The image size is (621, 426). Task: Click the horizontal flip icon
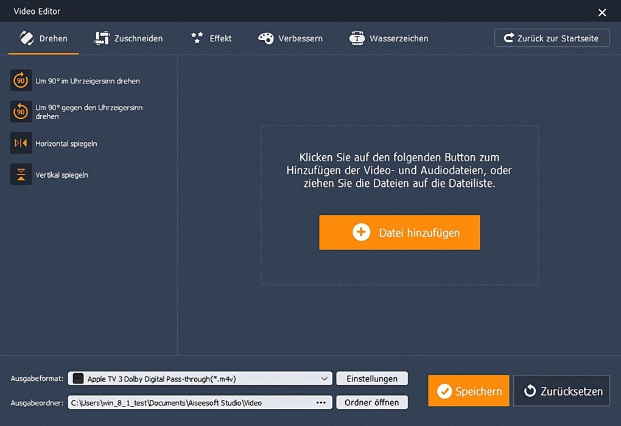tap(21, 144)
